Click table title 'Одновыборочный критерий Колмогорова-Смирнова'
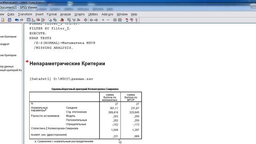 85,89
